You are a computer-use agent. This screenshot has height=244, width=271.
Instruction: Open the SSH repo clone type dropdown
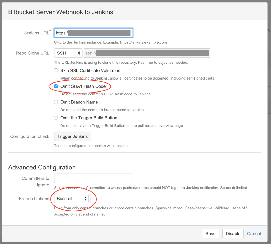click(68, 53)
